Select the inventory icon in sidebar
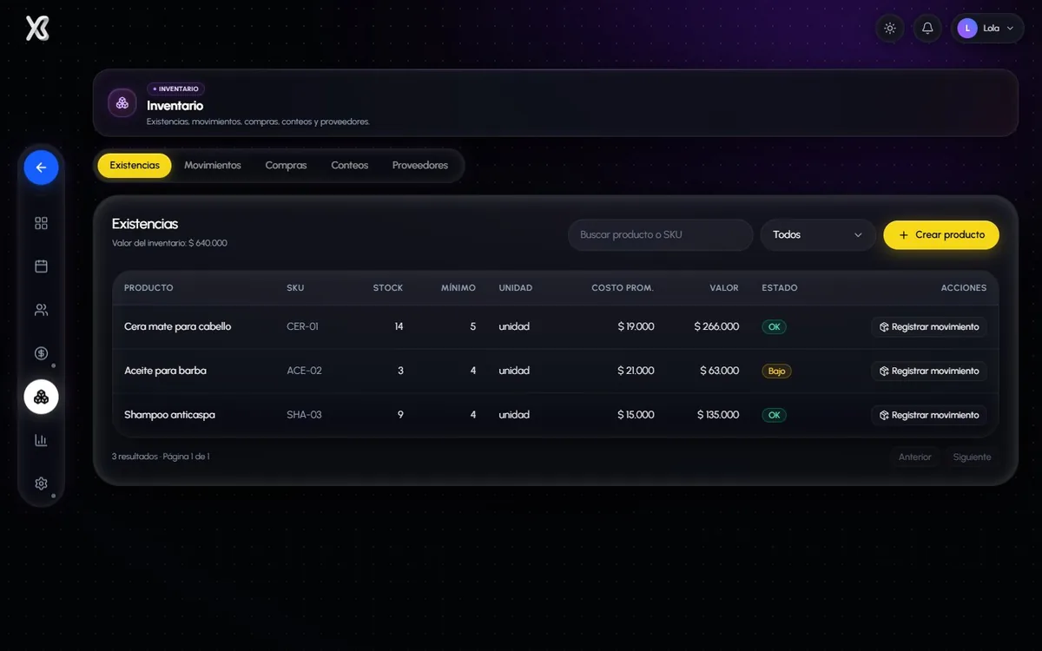The width and height of the screenshot is (1042, 651). (41, 397)
